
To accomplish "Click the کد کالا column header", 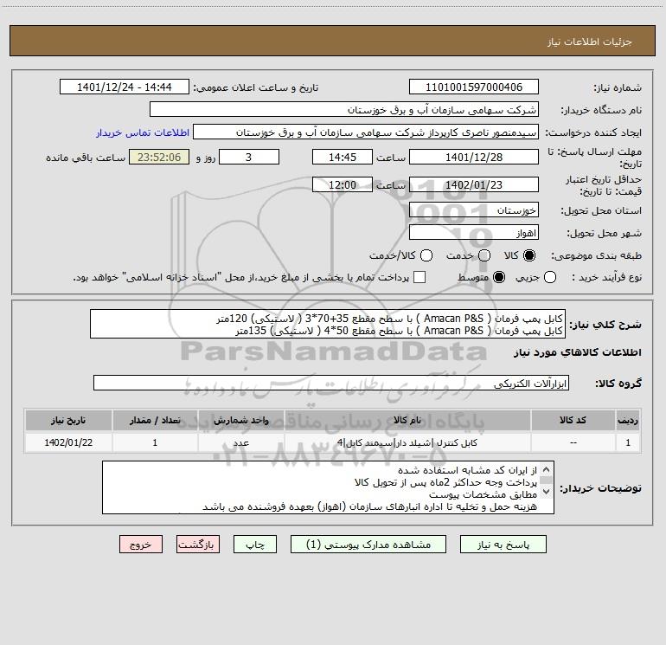I will coord(573,421).
